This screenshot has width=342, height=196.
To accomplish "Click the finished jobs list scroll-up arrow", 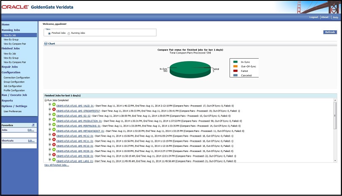I will click(335, 100).
